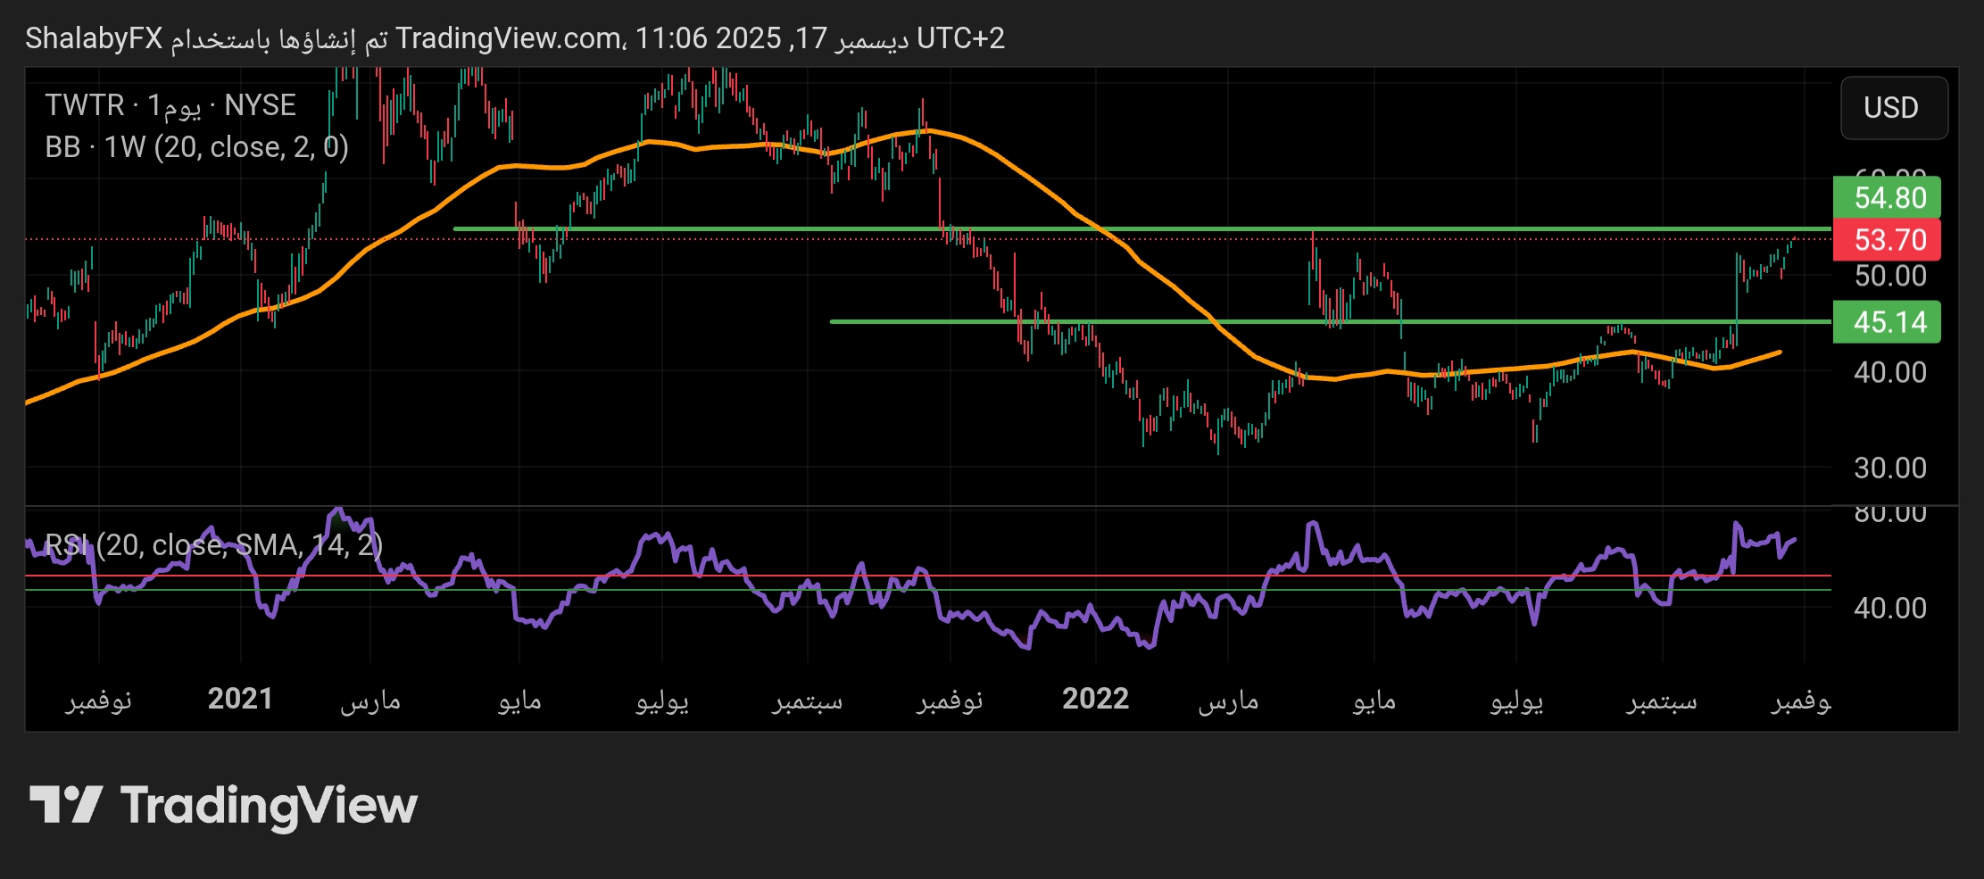The width and height of the screenshot is (1984, 879).
Task: Click the 50.00 price axis label
Action: pos(1889,277)
